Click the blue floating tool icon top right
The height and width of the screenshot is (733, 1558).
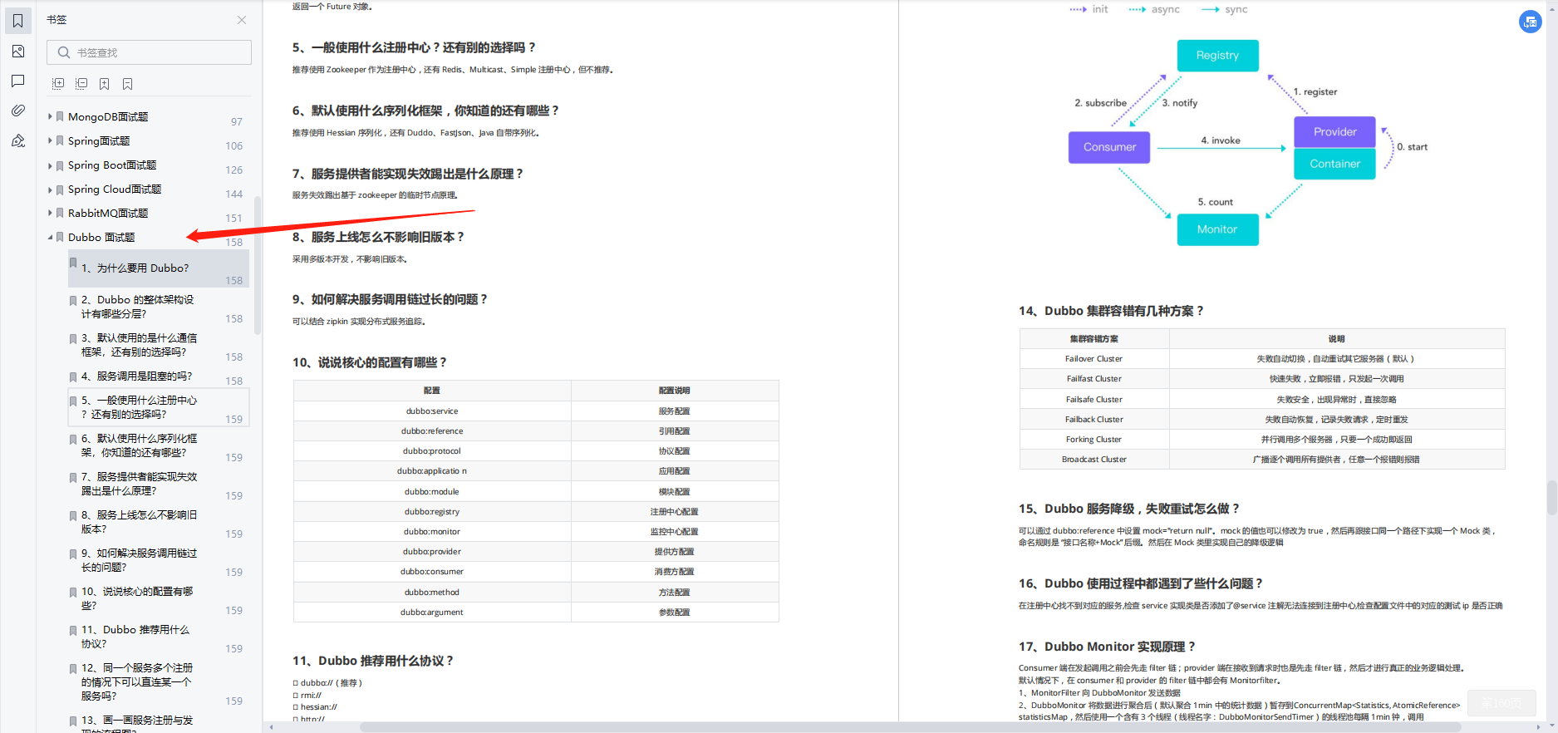[x=1531, y=22]
